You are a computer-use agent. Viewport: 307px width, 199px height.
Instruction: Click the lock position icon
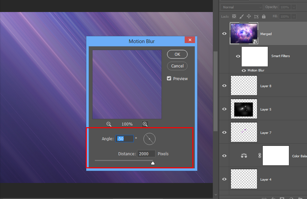(x=249, y=16)
